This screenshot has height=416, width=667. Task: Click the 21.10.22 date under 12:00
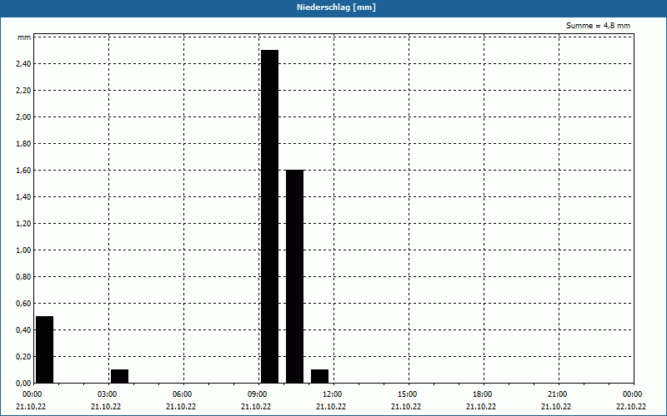(x=331, y=407)
